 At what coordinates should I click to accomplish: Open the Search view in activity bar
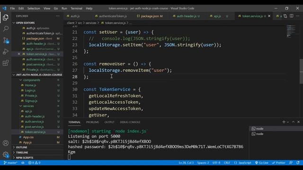tap(6, 29)
